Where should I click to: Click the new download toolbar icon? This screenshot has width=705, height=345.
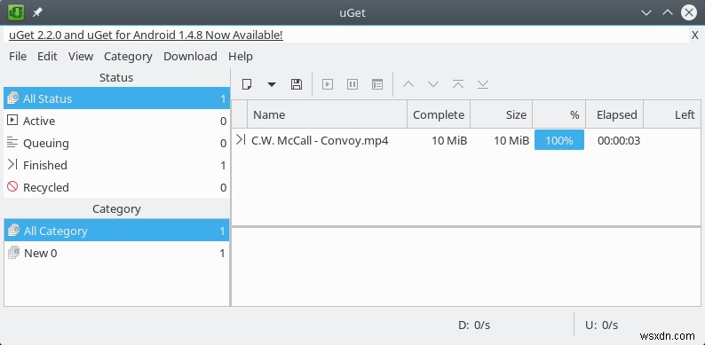pos(247,84)
